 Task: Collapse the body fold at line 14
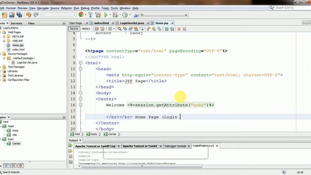81,93
